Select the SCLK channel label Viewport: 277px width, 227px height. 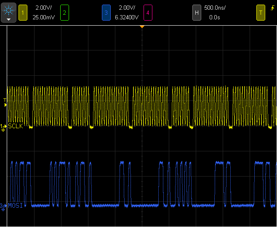[x=16, y=126]
